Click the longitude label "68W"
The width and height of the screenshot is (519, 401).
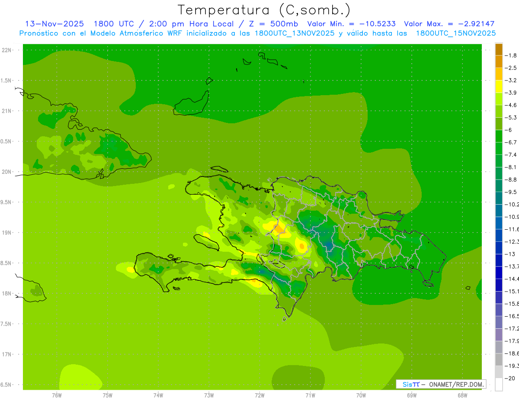point(462,395)
